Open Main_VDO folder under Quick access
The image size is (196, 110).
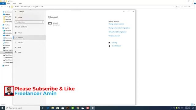(x=8, y=17)
